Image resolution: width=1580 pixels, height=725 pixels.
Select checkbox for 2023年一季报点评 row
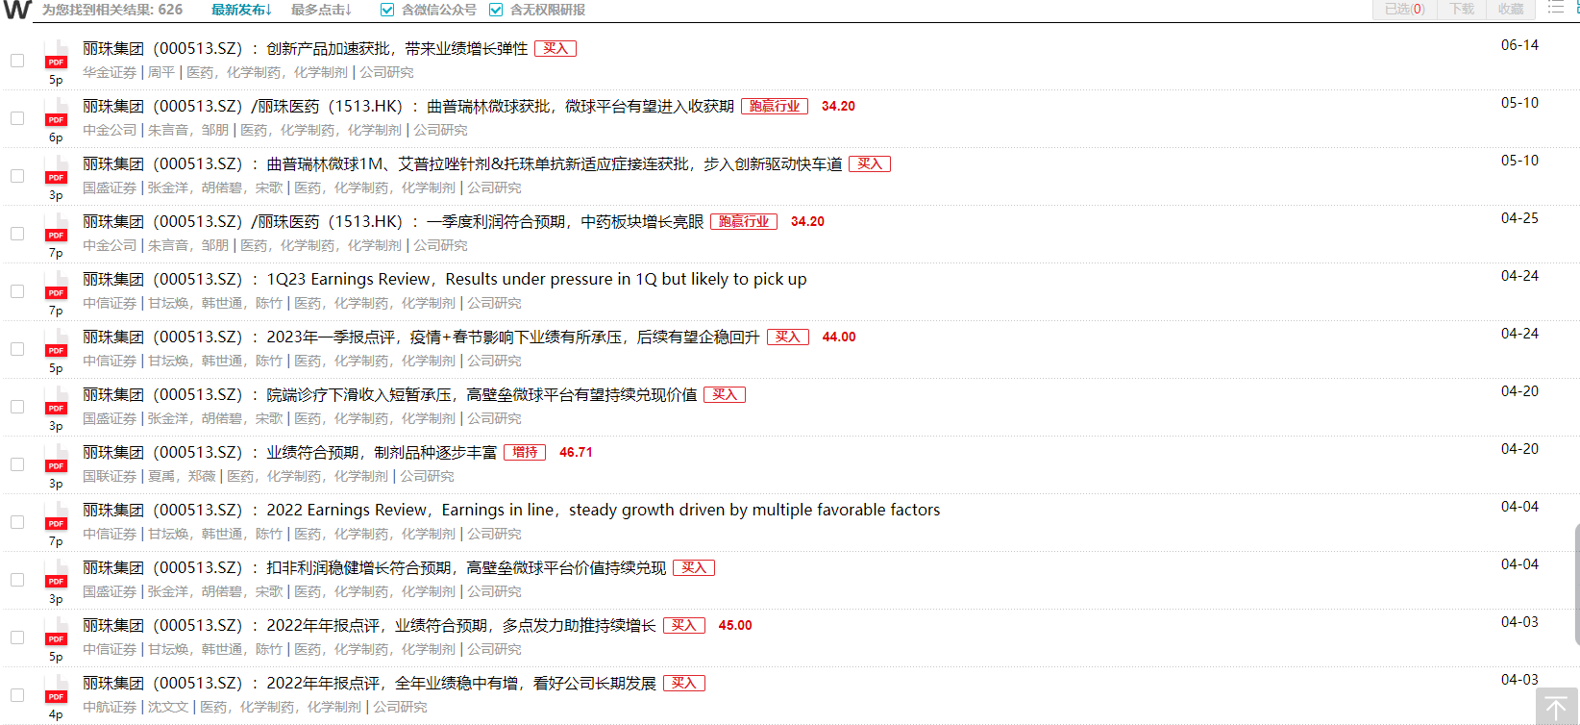(x=17, y=349)
